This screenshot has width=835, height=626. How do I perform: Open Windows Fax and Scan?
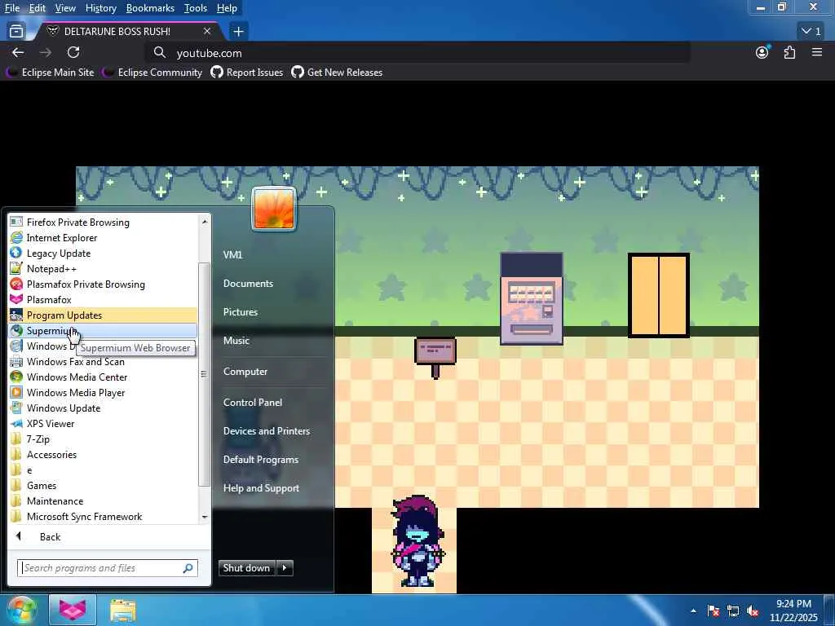pyautogui.click(x=103, y=362)
